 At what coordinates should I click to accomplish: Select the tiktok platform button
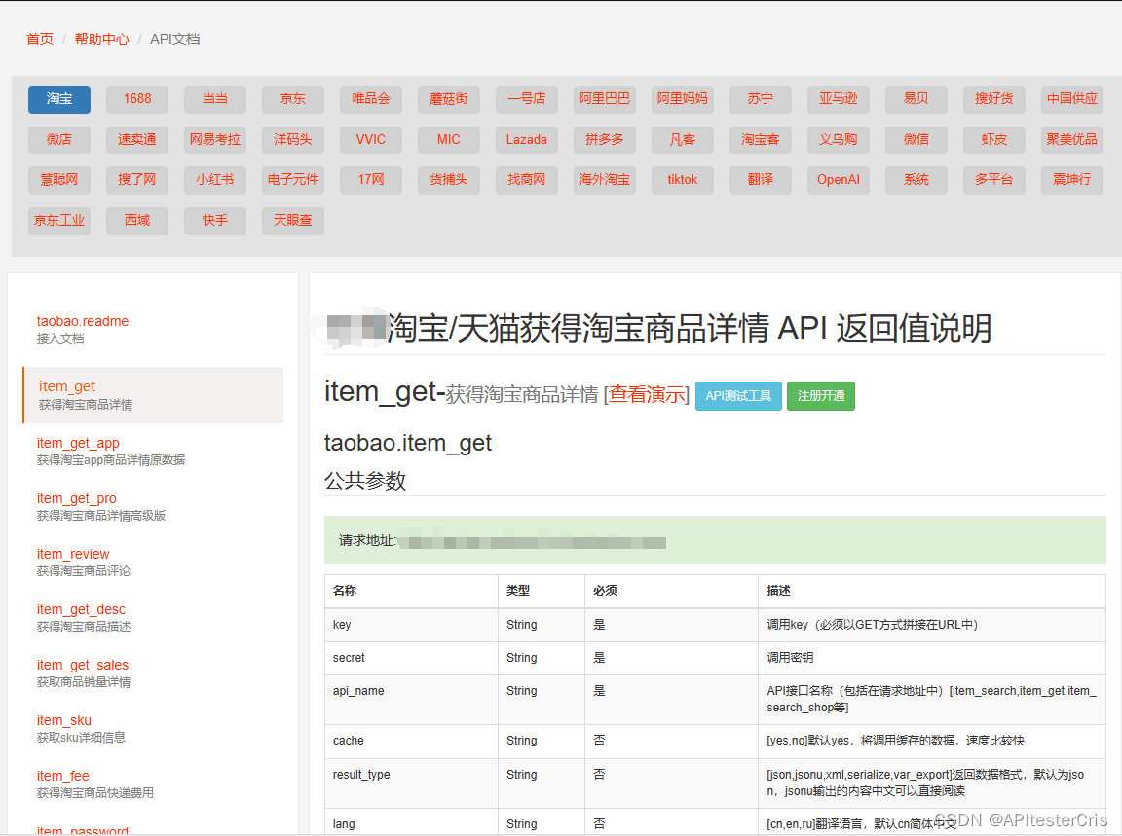(683, 180)
